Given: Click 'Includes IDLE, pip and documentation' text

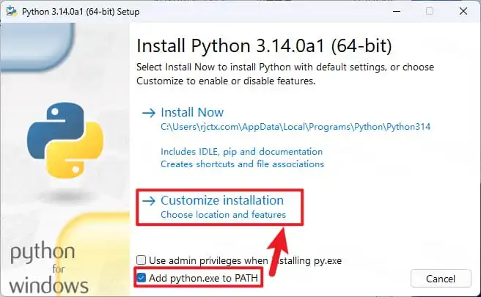Looking at the screenshot, I should click(242, 152).
